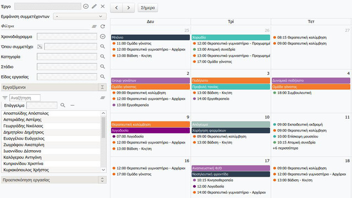Toggle the icon beside Όπου συμμετέχει
The width and height of the screenshot is (352, 198).
40,46
